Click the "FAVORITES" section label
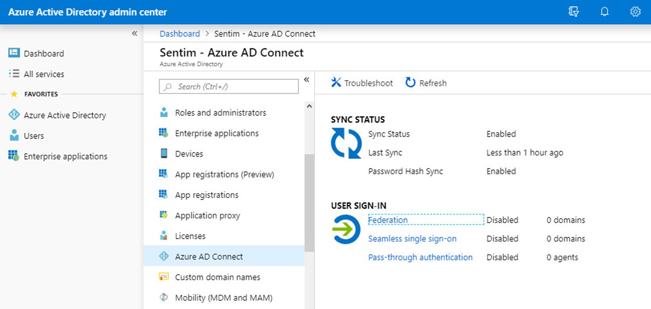Image resolution: width=651 pixels, height=309 pixels. (41, 94)
